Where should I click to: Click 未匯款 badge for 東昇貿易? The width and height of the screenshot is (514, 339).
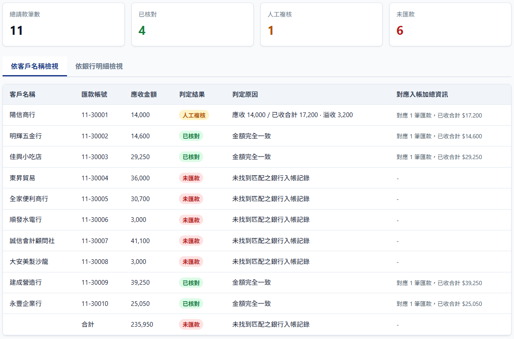tap(191, 178)
